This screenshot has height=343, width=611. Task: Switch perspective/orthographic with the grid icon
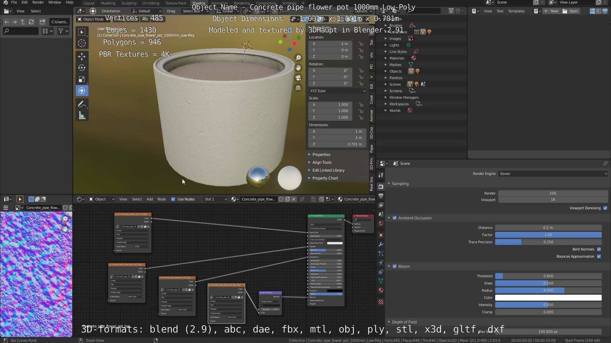(298, 88)
